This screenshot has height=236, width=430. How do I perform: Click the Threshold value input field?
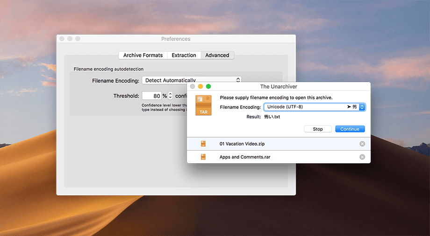click(151, 96)
